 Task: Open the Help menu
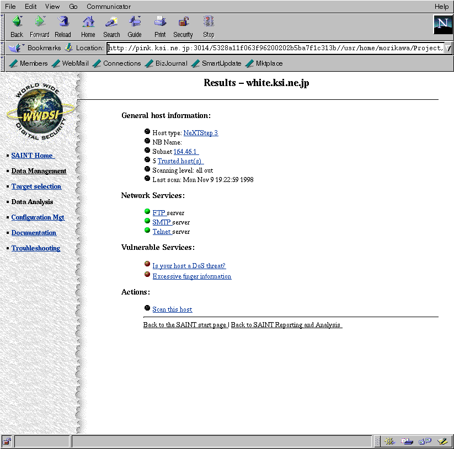441,7
